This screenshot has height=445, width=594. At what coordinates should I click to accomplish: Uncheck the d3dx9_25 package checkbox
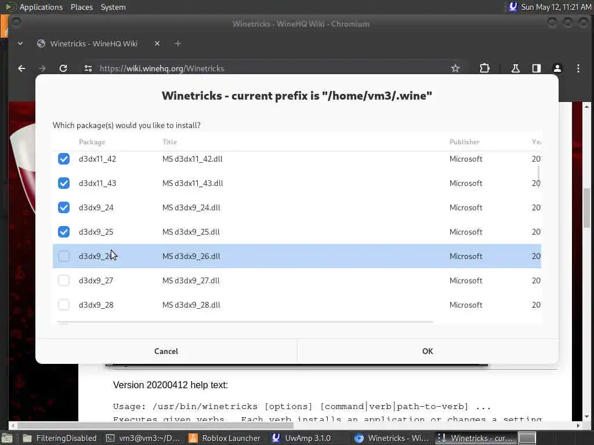point(64,232)
